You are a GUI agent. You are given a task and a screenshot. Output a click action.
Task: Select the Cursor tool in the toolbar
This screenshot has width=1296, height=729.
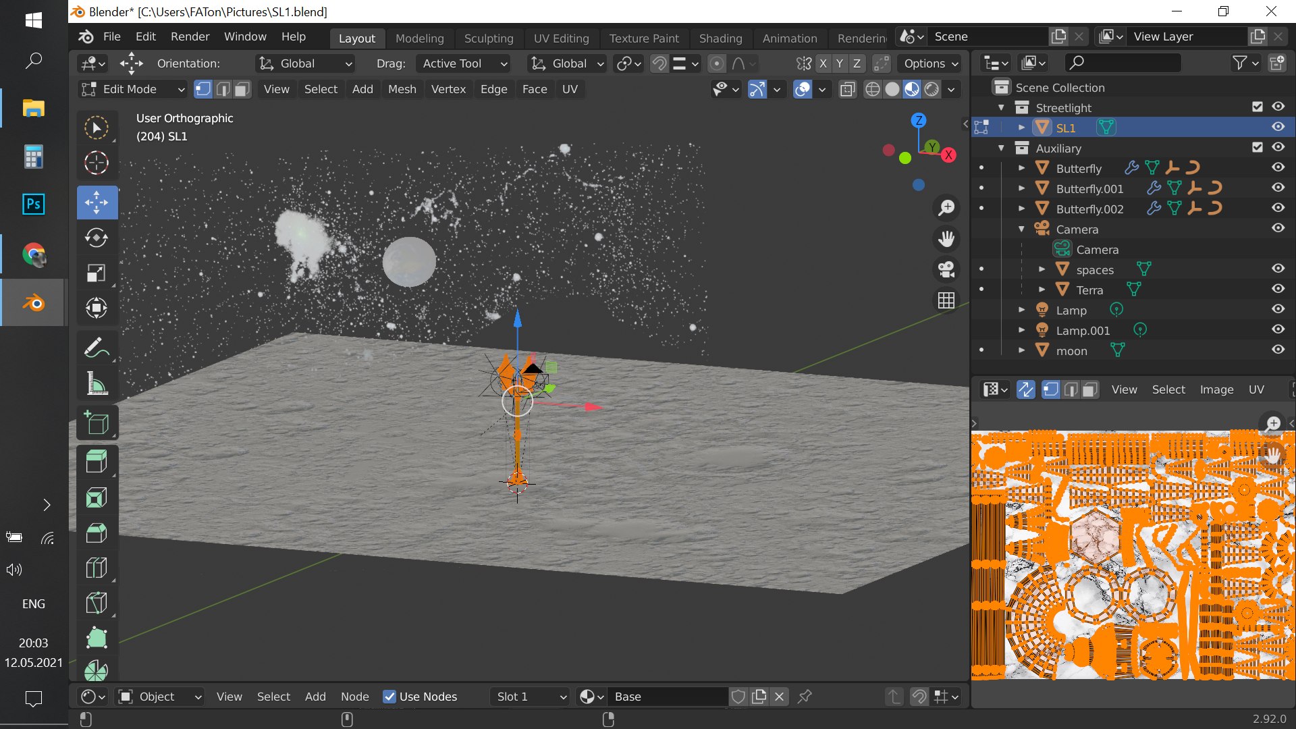[97, 163]
